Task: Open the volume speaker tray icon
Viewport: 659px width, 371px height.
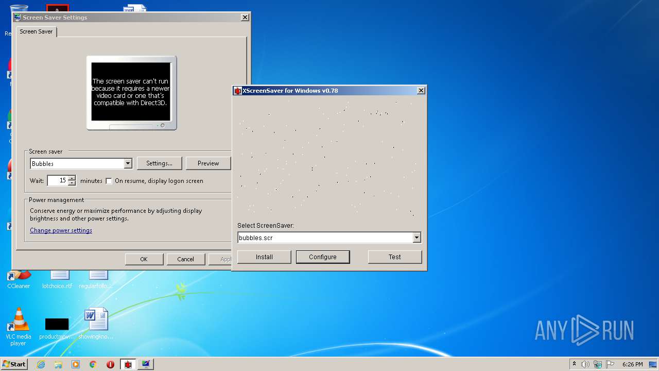Action: click(x=585, y=364)
